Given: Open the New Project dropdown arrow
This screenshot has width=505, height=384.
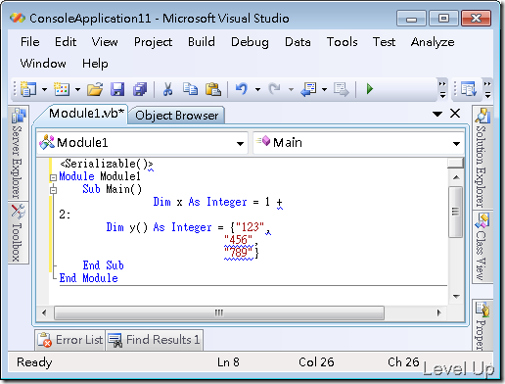Looking at the screenshot, I should 44,89.
